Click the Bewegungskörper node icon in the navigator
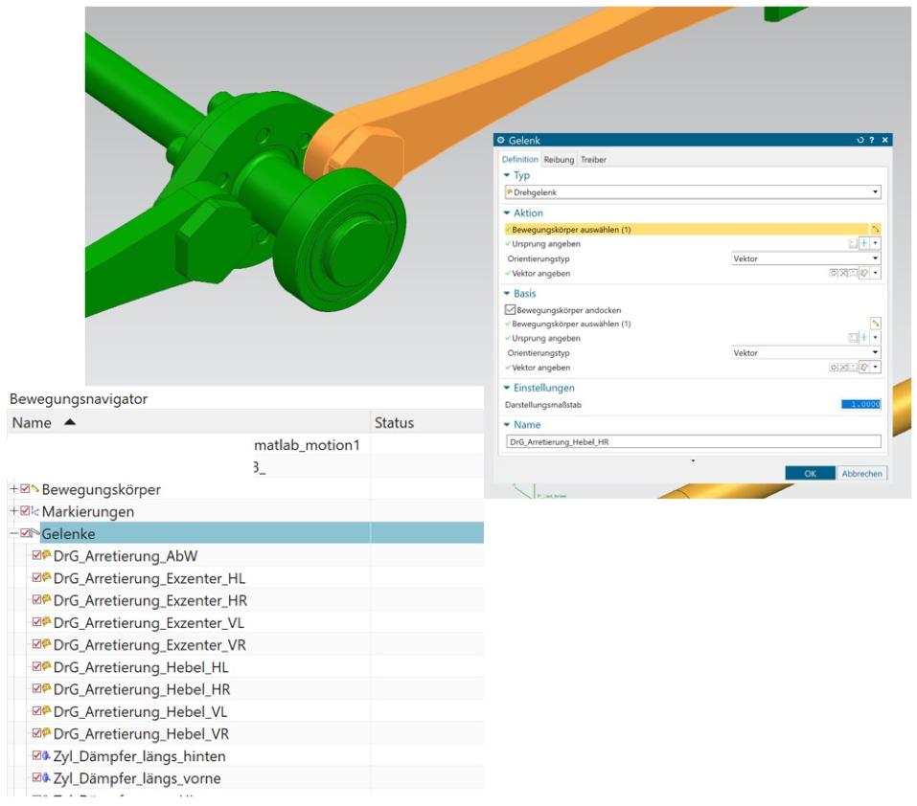This screenshot has height=806, width=917. pos(35,489)
